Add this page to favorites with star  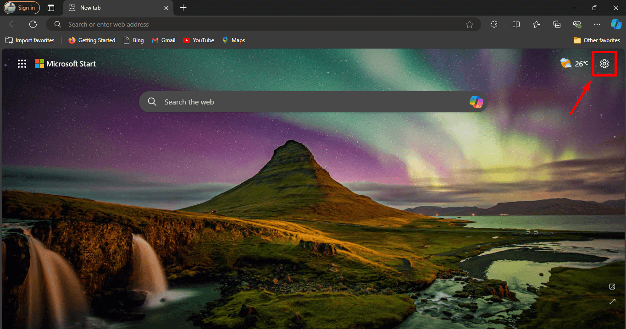tap(470, 24)
